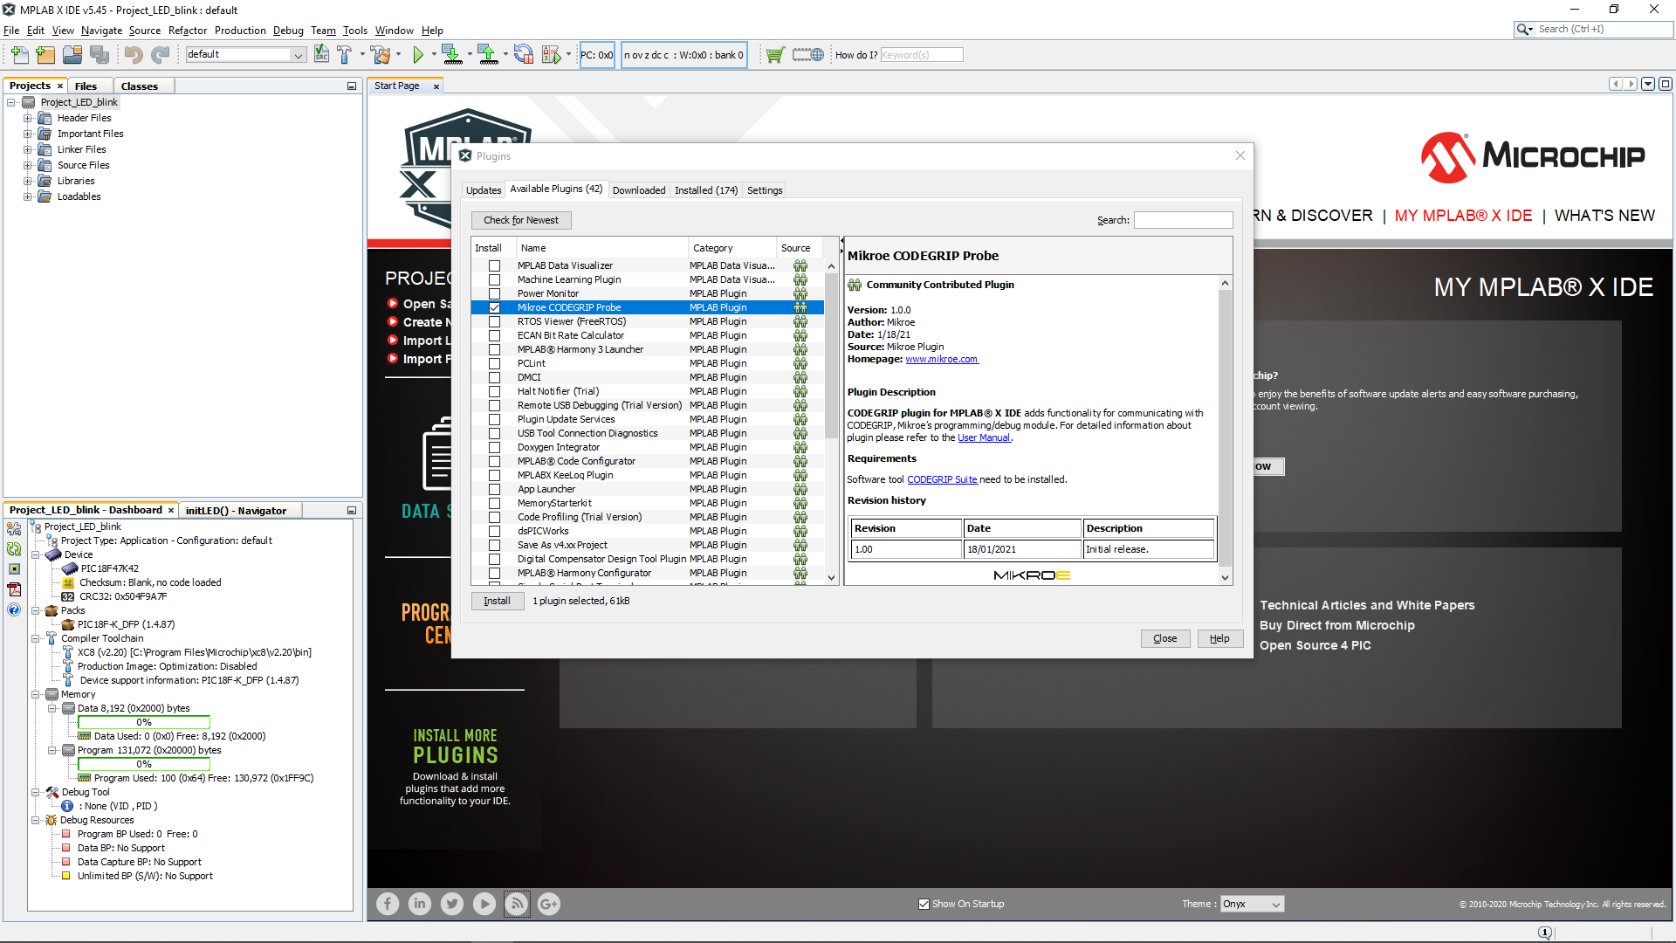This screenshot has height=943, width=1676.
Task: Tick the Machine Learning Plugin checkbox
Action: tap(494, 279)
